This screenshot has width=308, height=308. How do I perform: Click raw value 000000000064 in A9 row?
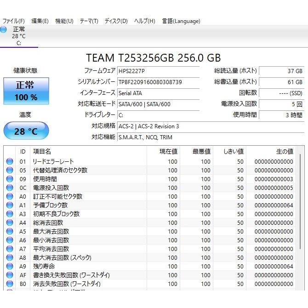(274, 266)
